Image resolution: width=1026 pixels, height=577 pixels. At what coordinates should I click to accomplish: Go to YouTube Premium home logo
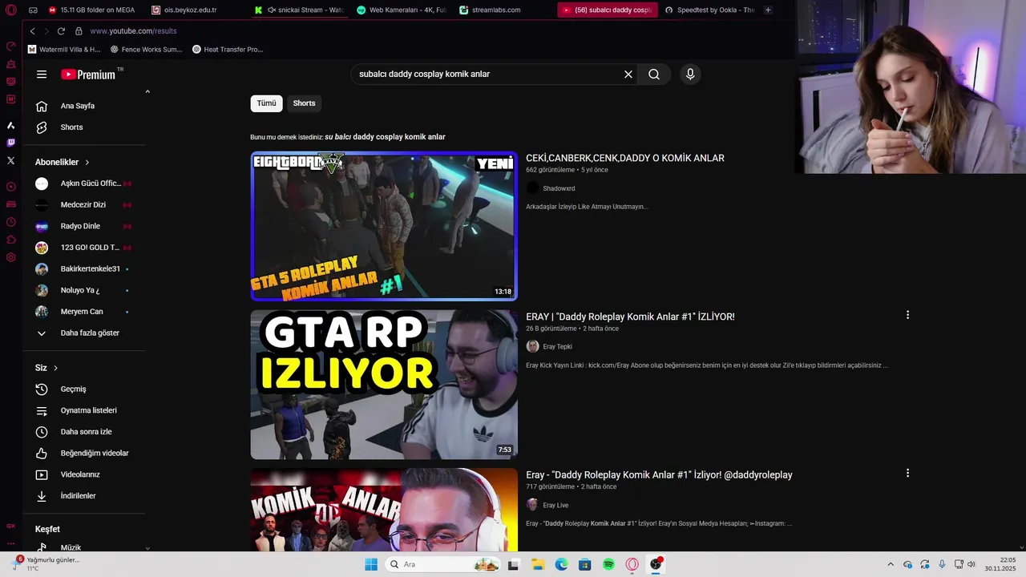coord(88,75)
